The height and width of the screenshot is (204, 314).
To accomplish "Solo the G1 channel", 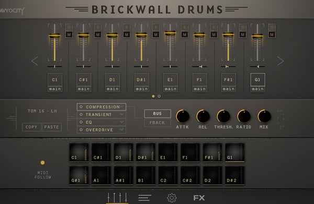I will pos(272,27).
